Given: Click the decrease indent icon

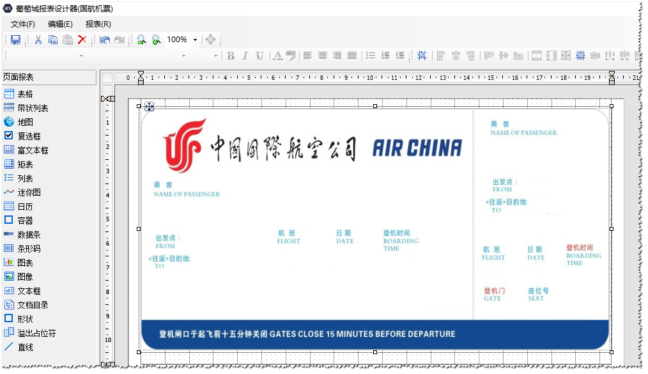Looking at the screenshot, I should [x=400, y=56].
